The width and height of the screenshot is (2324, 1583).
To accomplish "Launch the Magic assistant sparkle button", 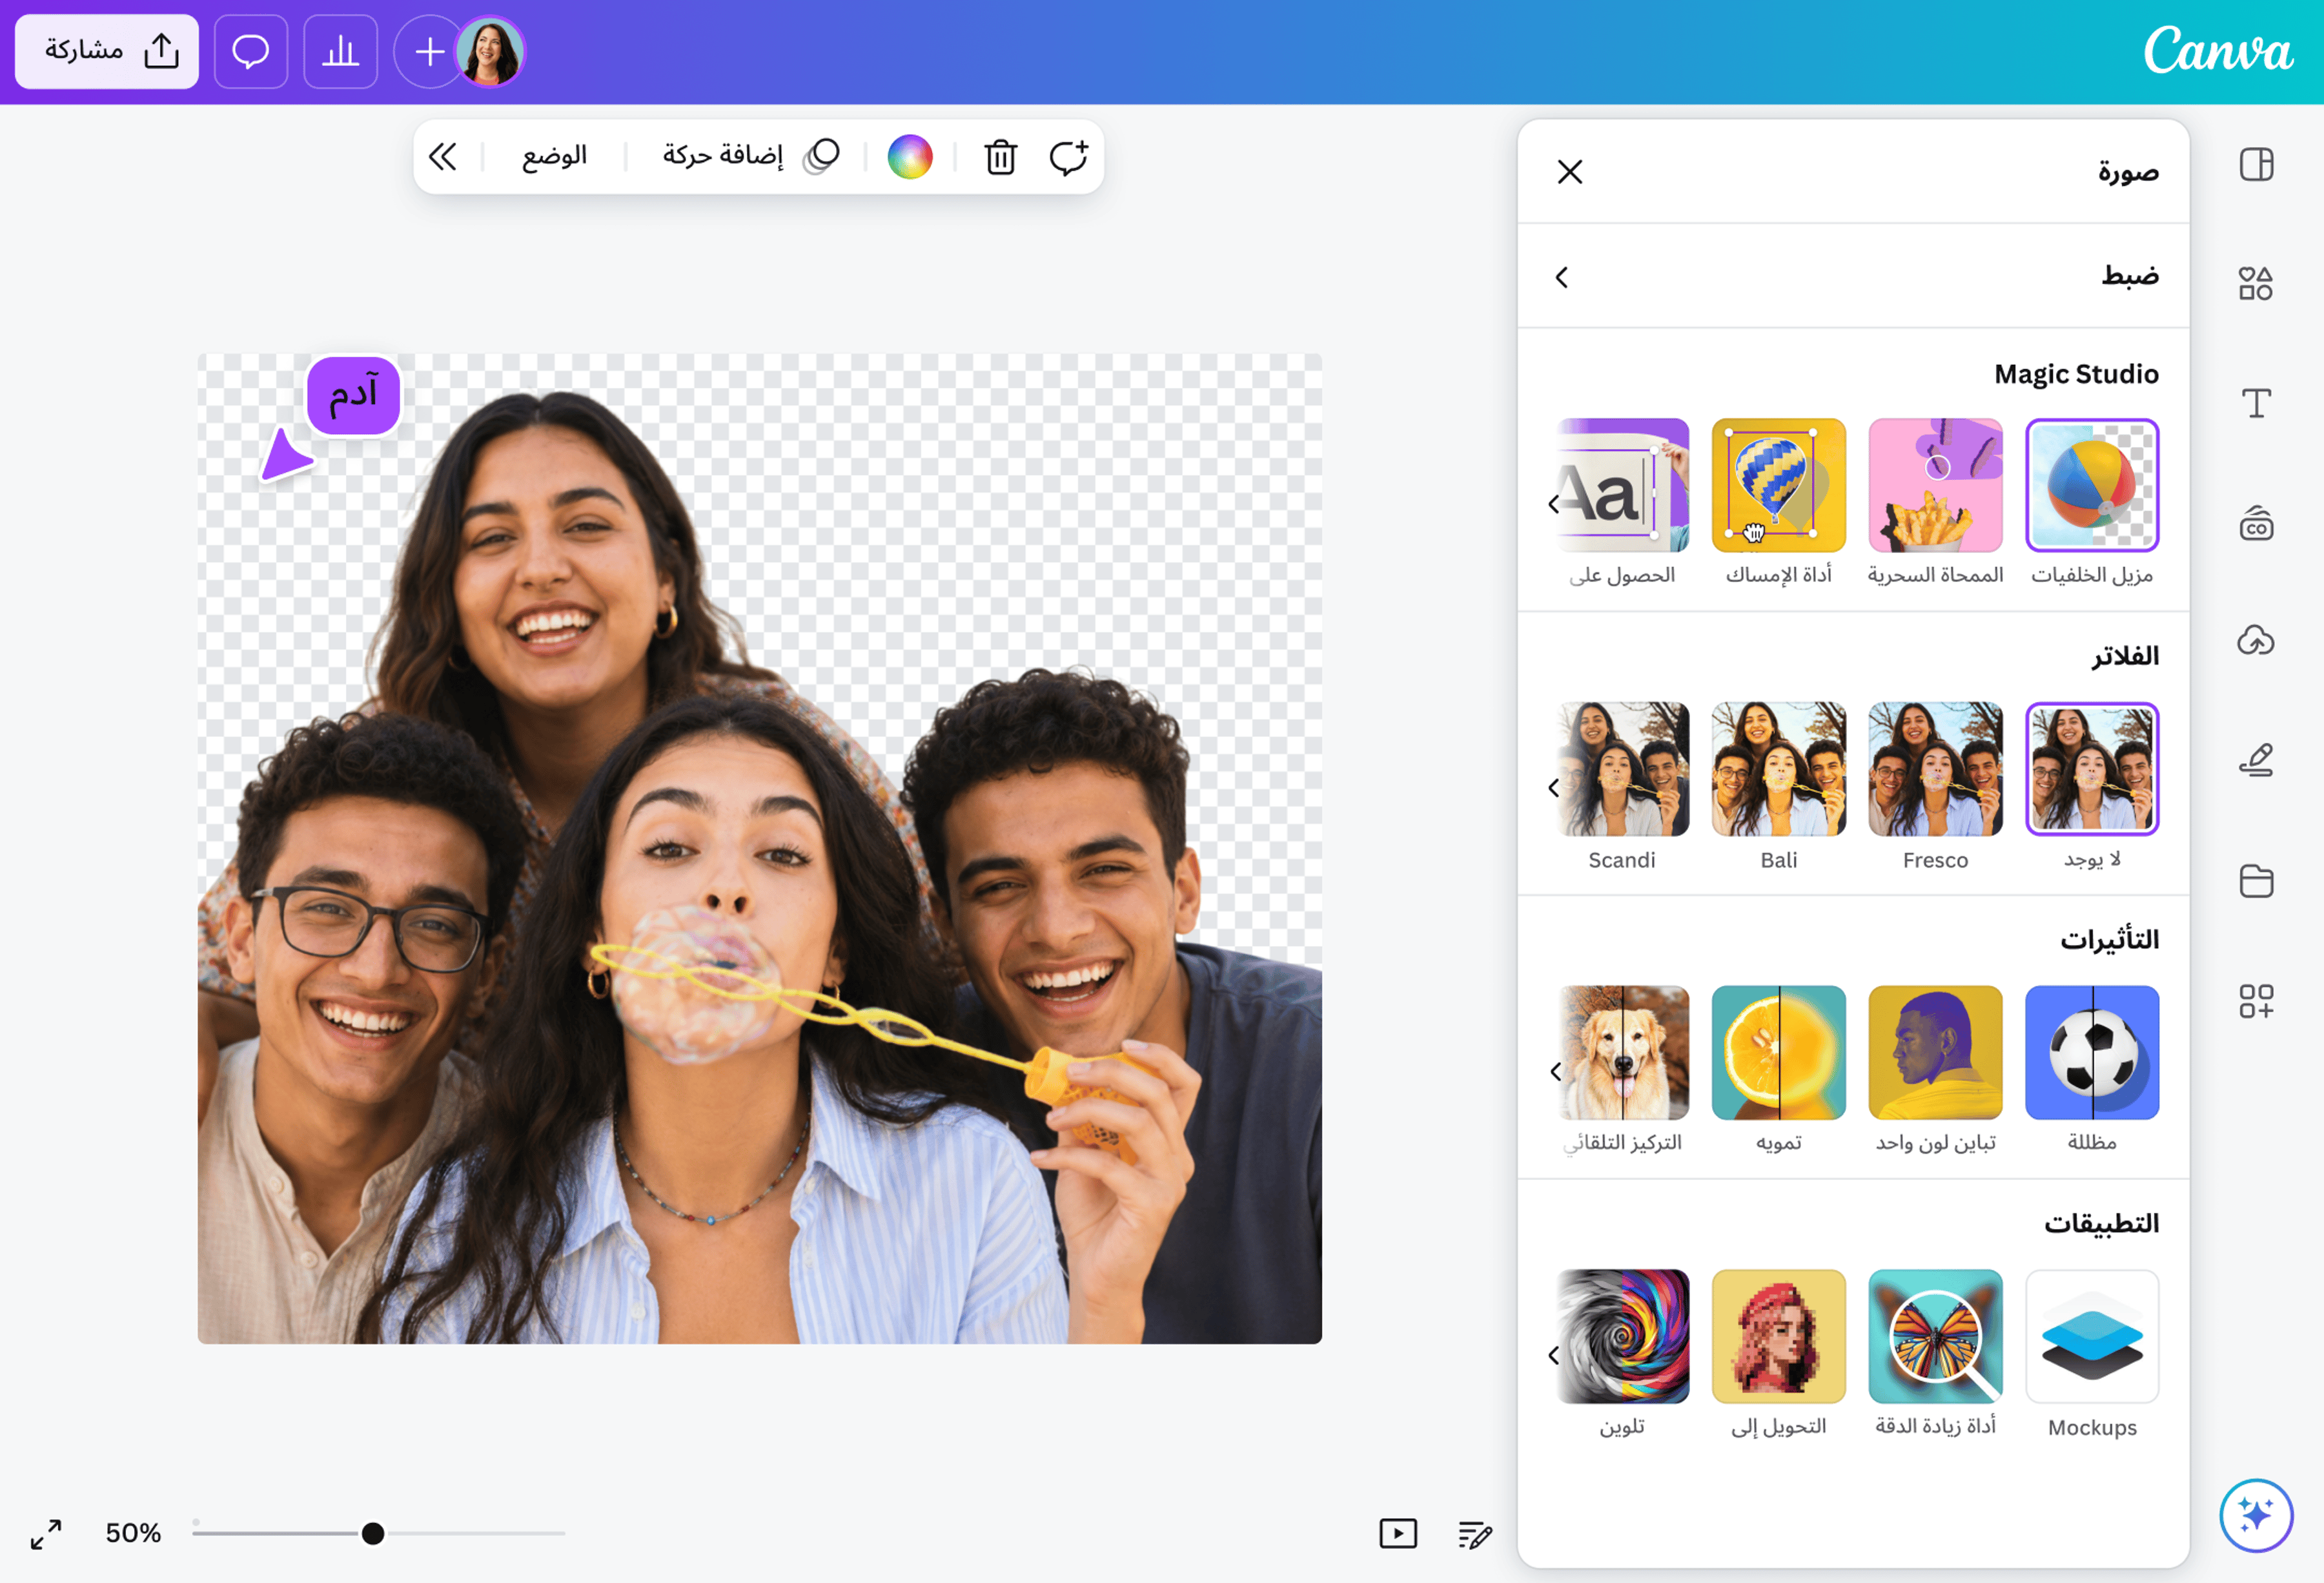I will pos(2256,1515).
